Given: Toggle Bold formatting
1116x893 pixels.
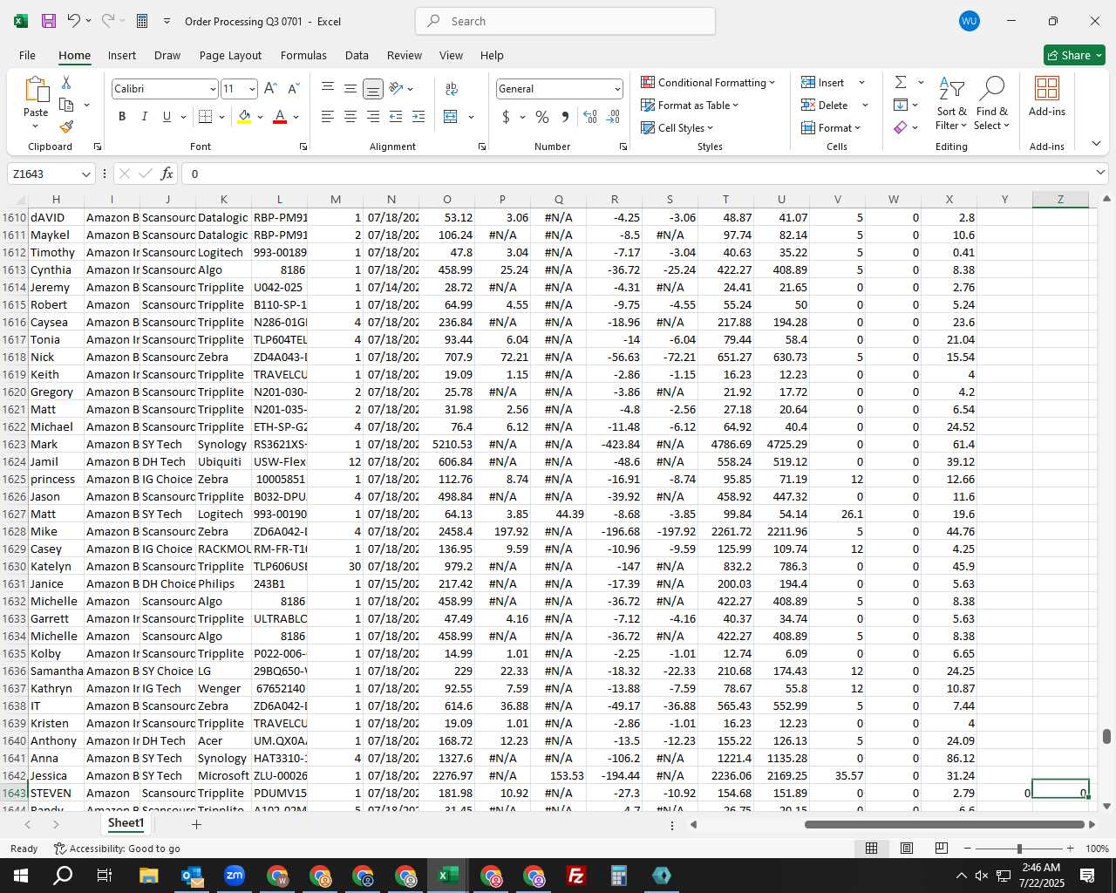Looking at the screenshot, I should point(122,117).
